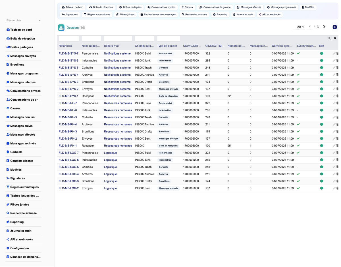Delete row FLD-MB-SYS-4 with trash icon
Viewport: 341px width, 267px height.
tap(337, 75)
